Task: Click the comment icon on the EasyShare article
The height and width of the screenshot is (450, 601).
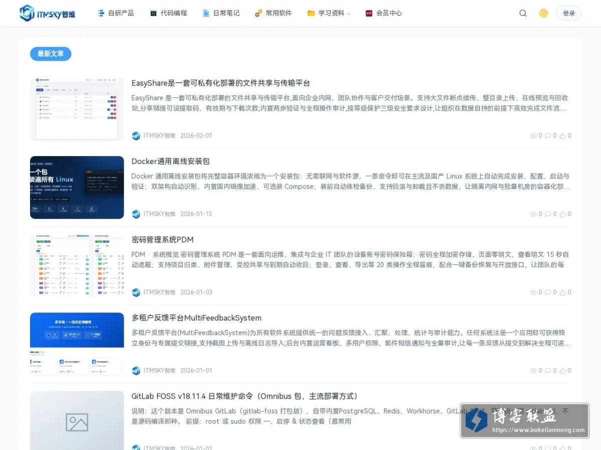Action: tap(548, 136)
